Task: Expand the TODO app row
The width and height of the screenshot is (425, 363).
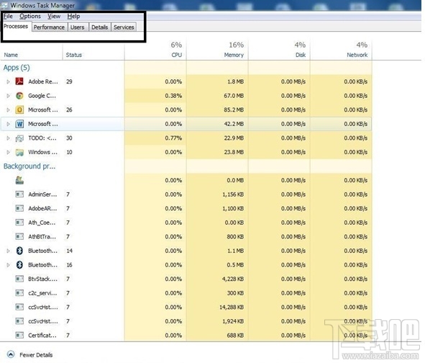Action: (8, 138)
